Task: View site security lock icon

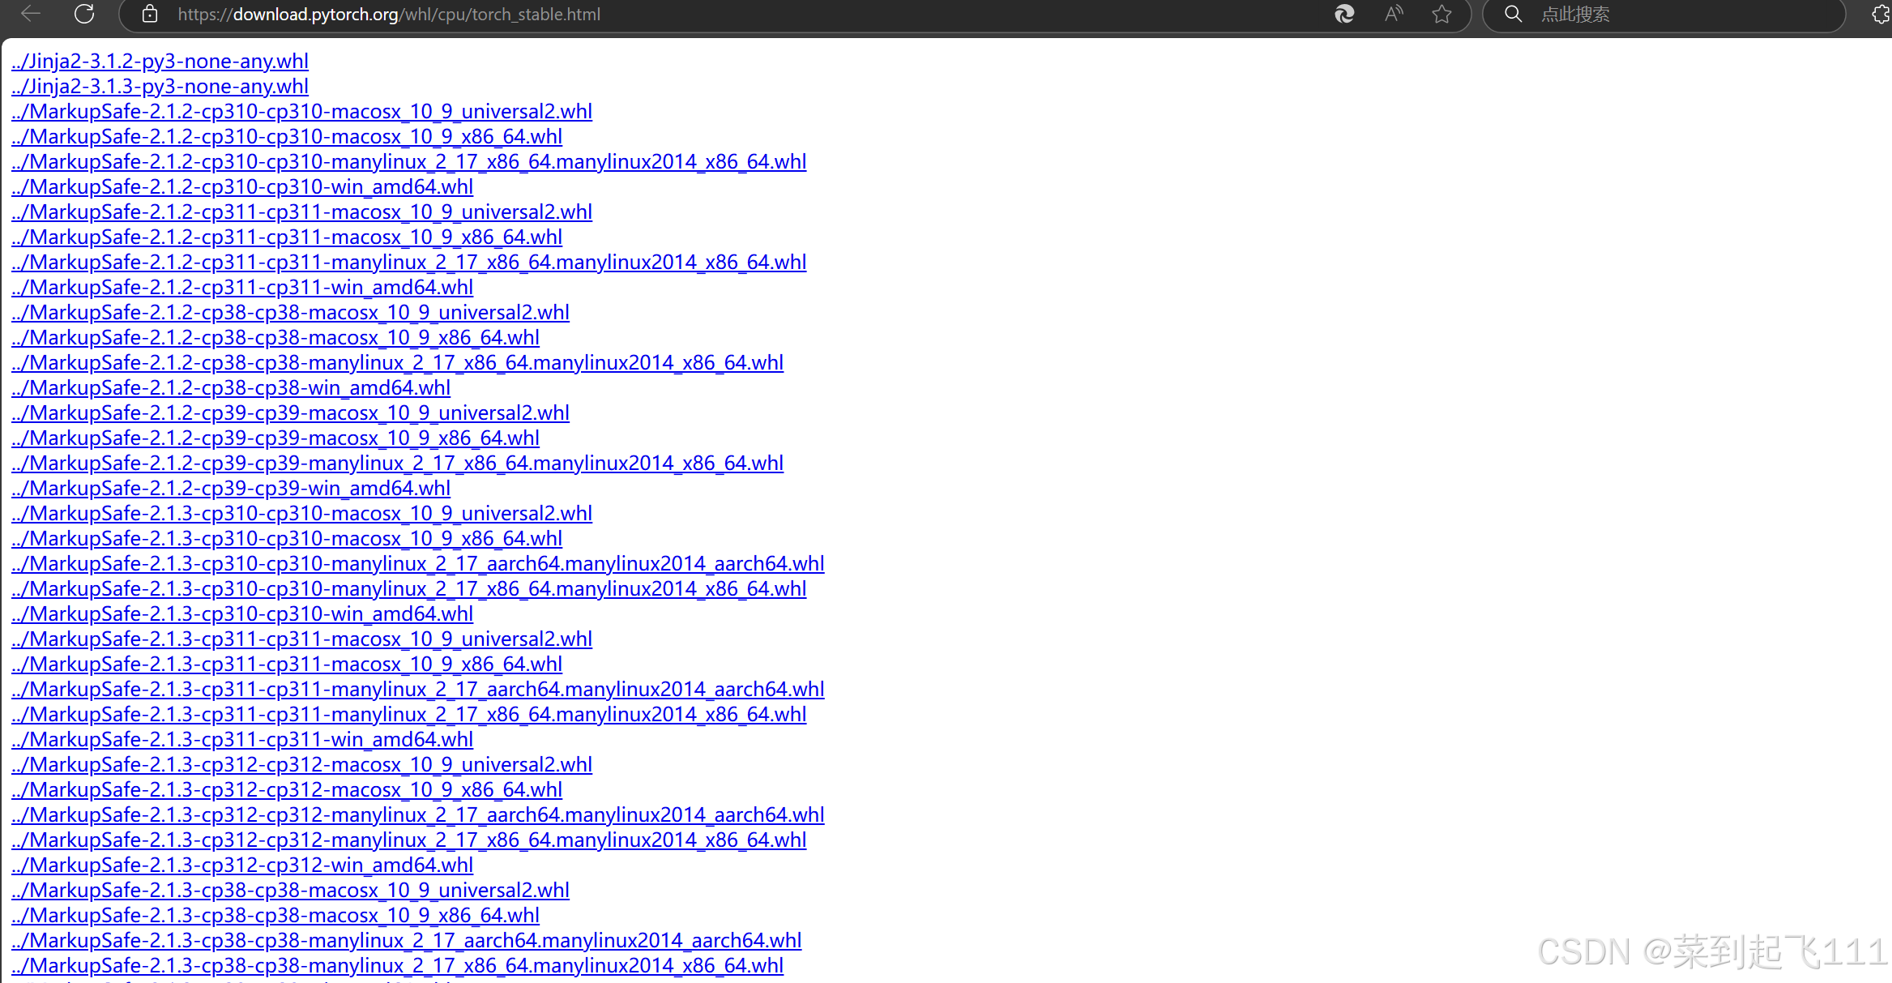Action: point(150,14)
